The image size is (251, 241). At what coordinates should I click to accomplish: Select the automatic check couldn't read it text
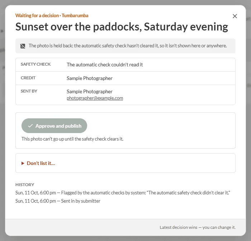105,65
